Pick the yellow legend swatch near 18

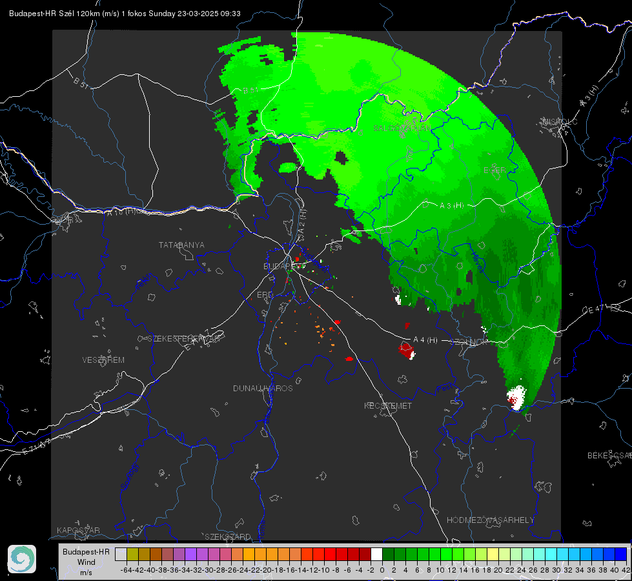[493, 554]
